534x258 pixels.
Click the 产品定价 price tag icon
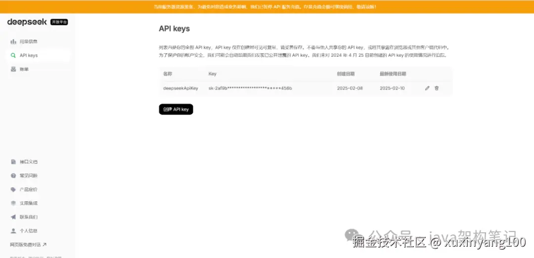(x=13, y=189)
